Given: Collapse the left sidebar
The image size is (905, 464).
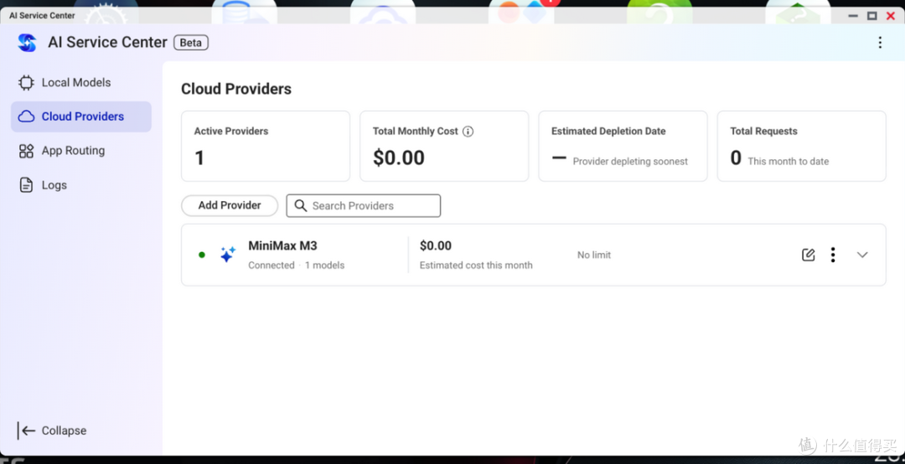Looking at the screenshot, I should point(52,430).
